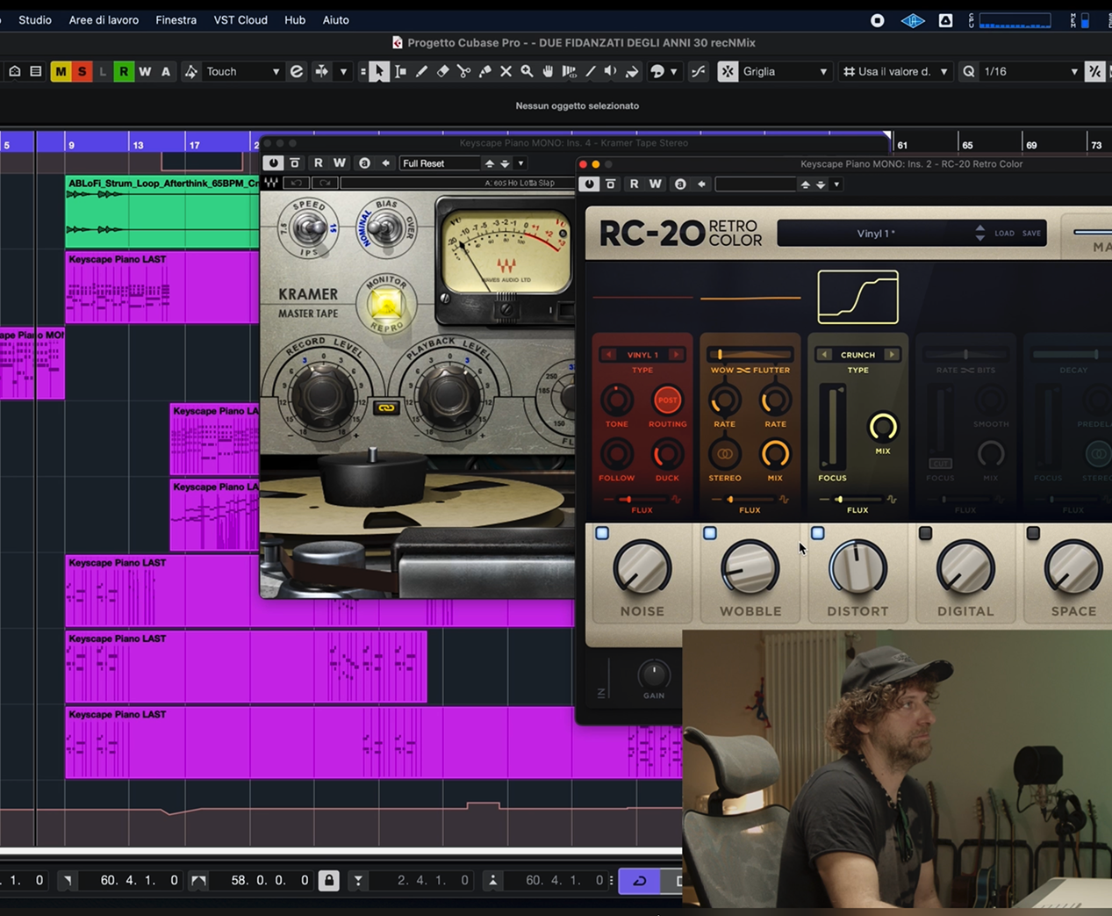Select the Eraser tool in toolbar

point(442,72)
